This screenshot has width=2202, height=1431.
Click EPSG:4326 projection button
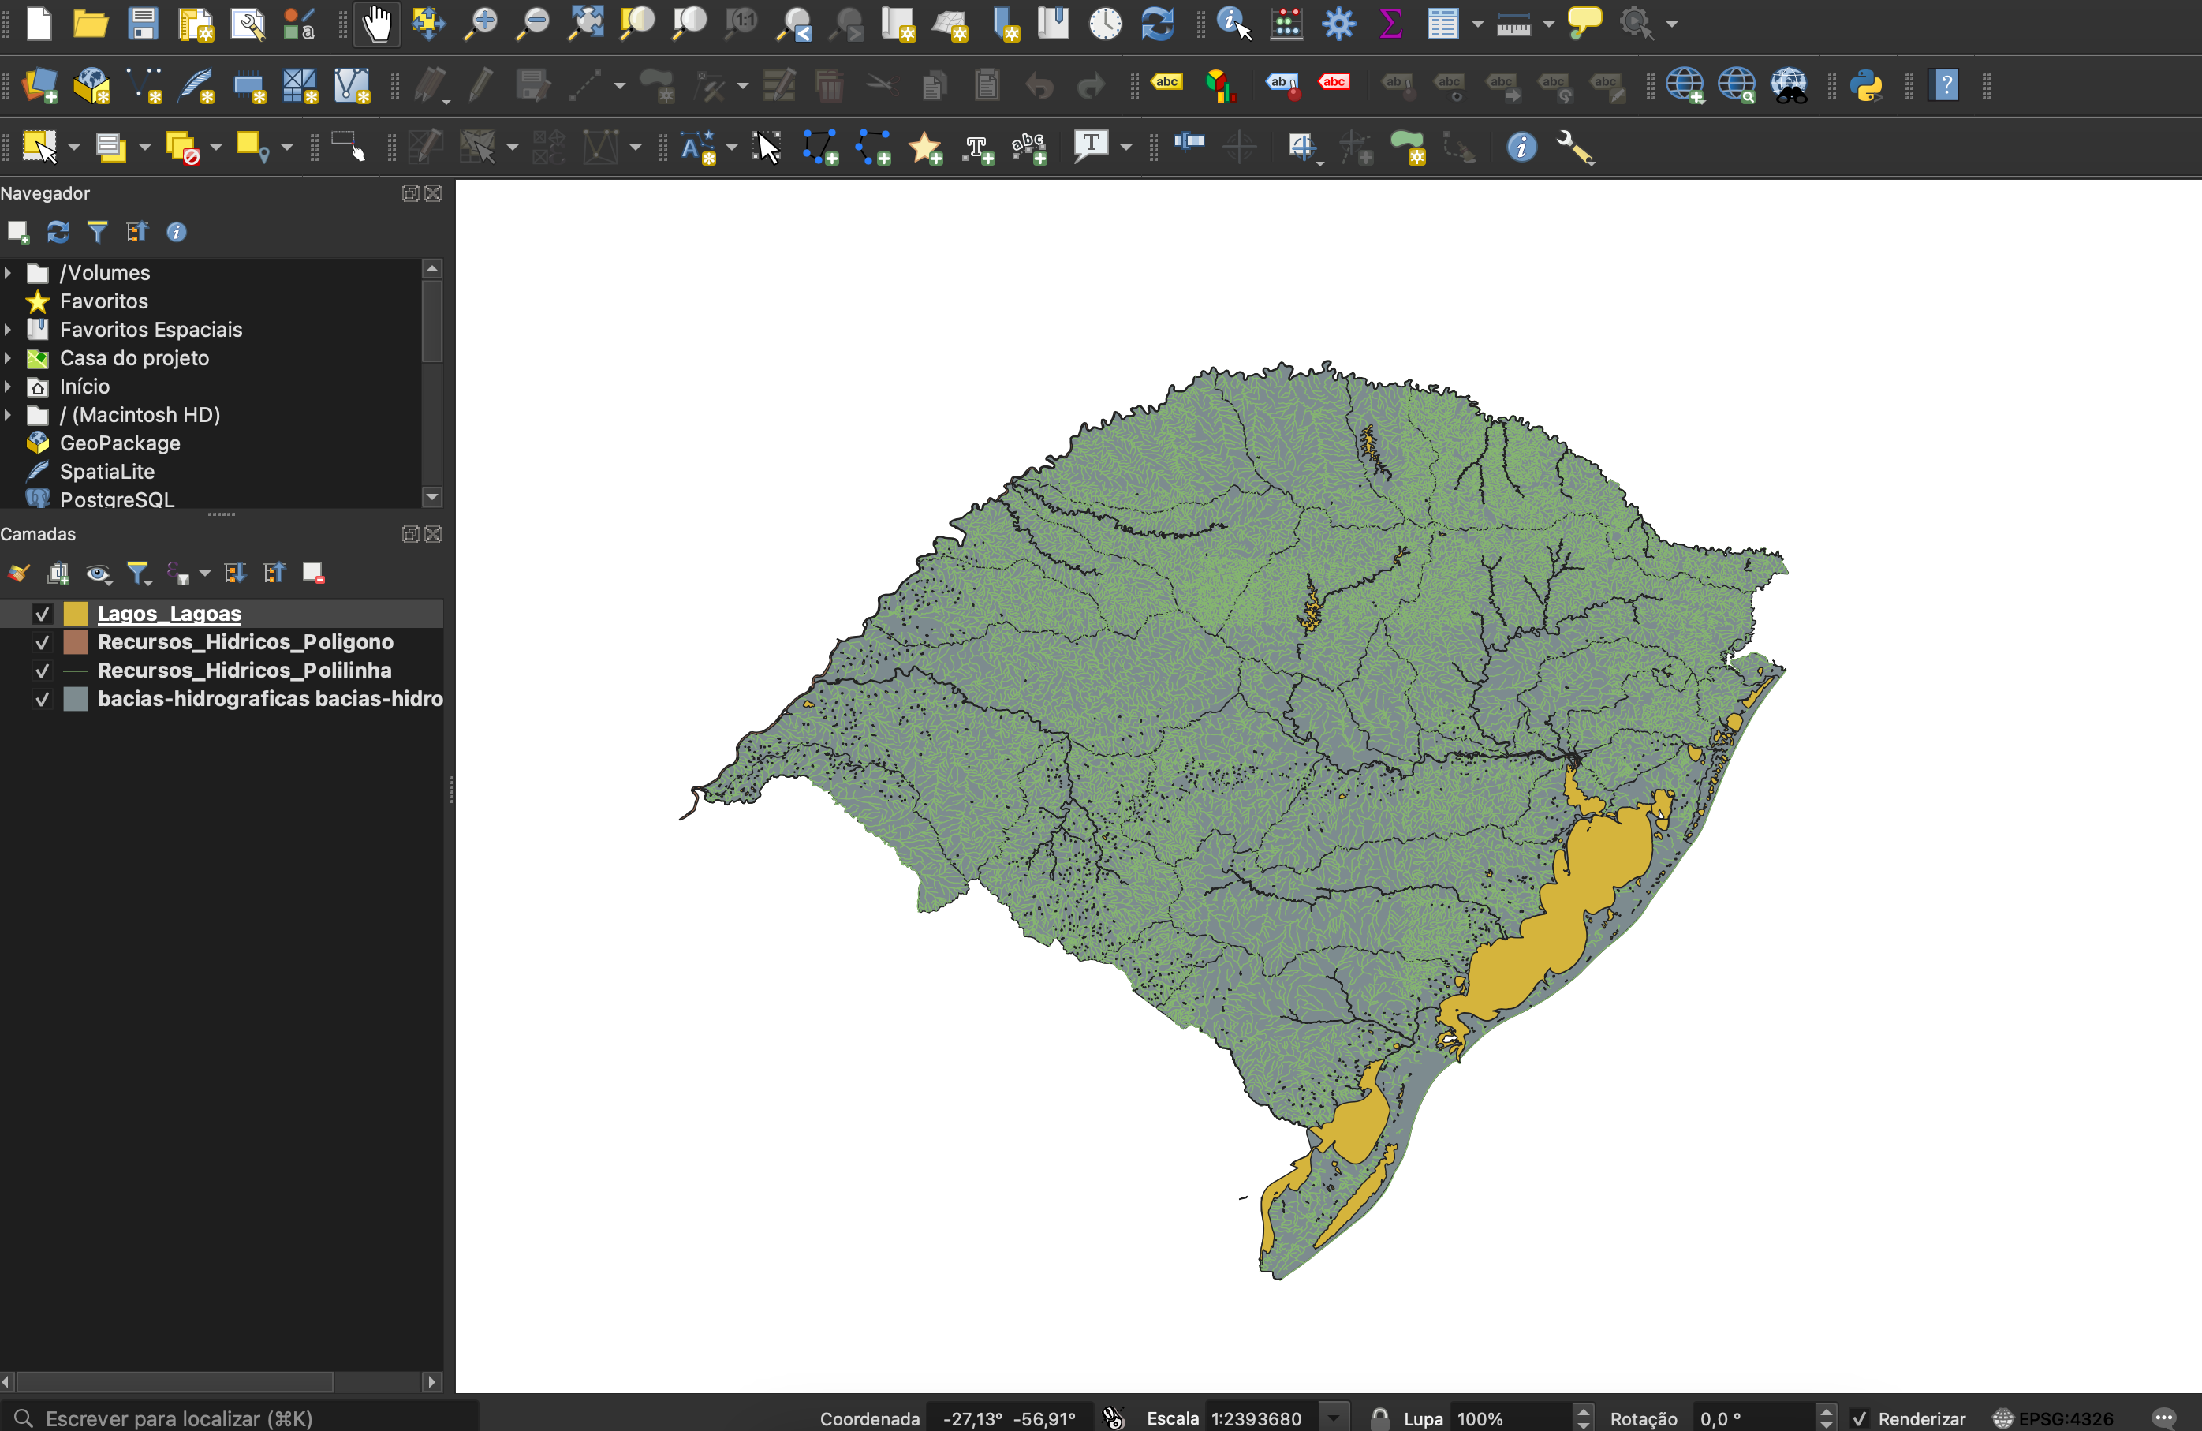pyautogui.click(x=2053, y=1419)
